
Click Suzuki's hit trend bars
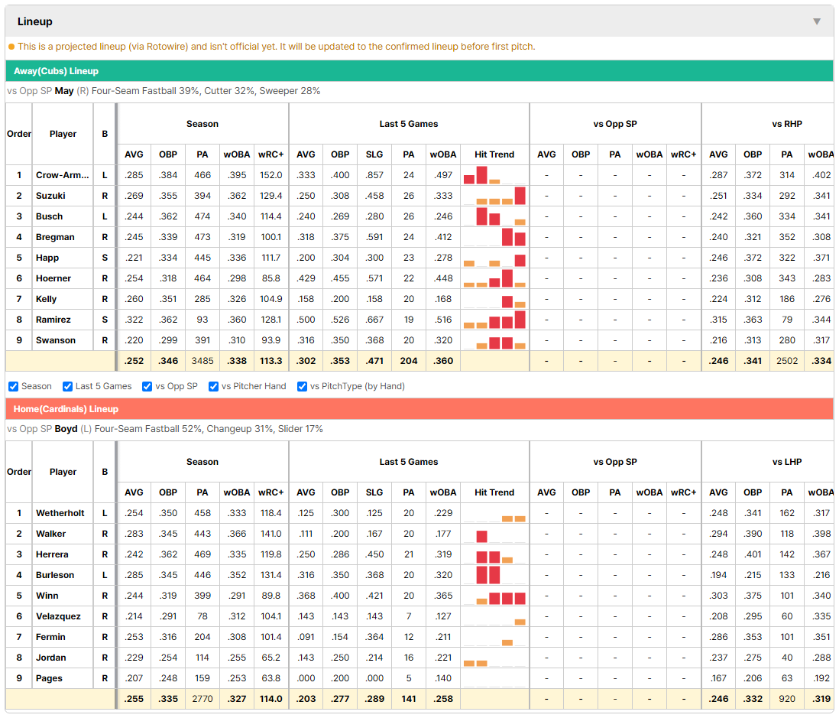(494, 196)
